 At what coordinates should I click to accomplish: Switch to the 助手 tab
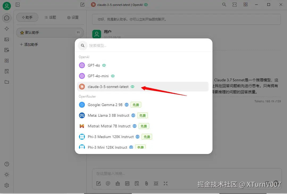click(x=27, y=17)
